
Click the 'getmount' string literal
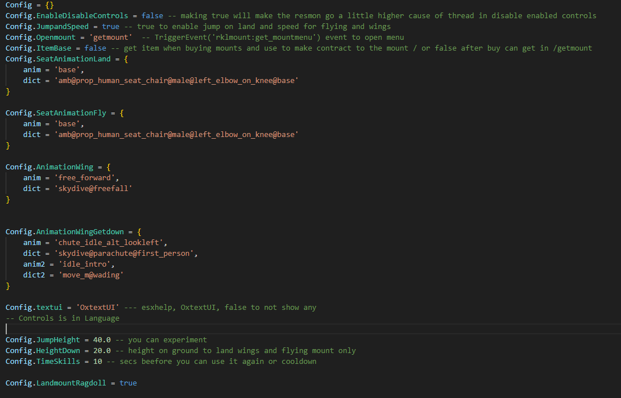coord(110,37)
